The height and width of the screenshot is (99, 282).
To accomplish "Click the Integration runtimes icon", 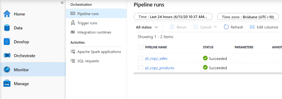I will tap(73, 32).
